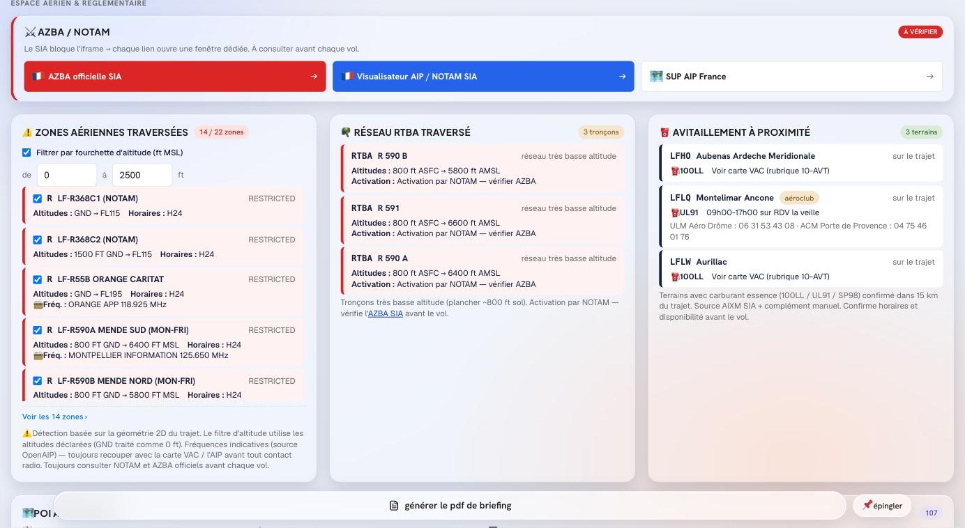Click générer le pdf de briefing
This screenshot has height=528, width=965.
[450, 506]
